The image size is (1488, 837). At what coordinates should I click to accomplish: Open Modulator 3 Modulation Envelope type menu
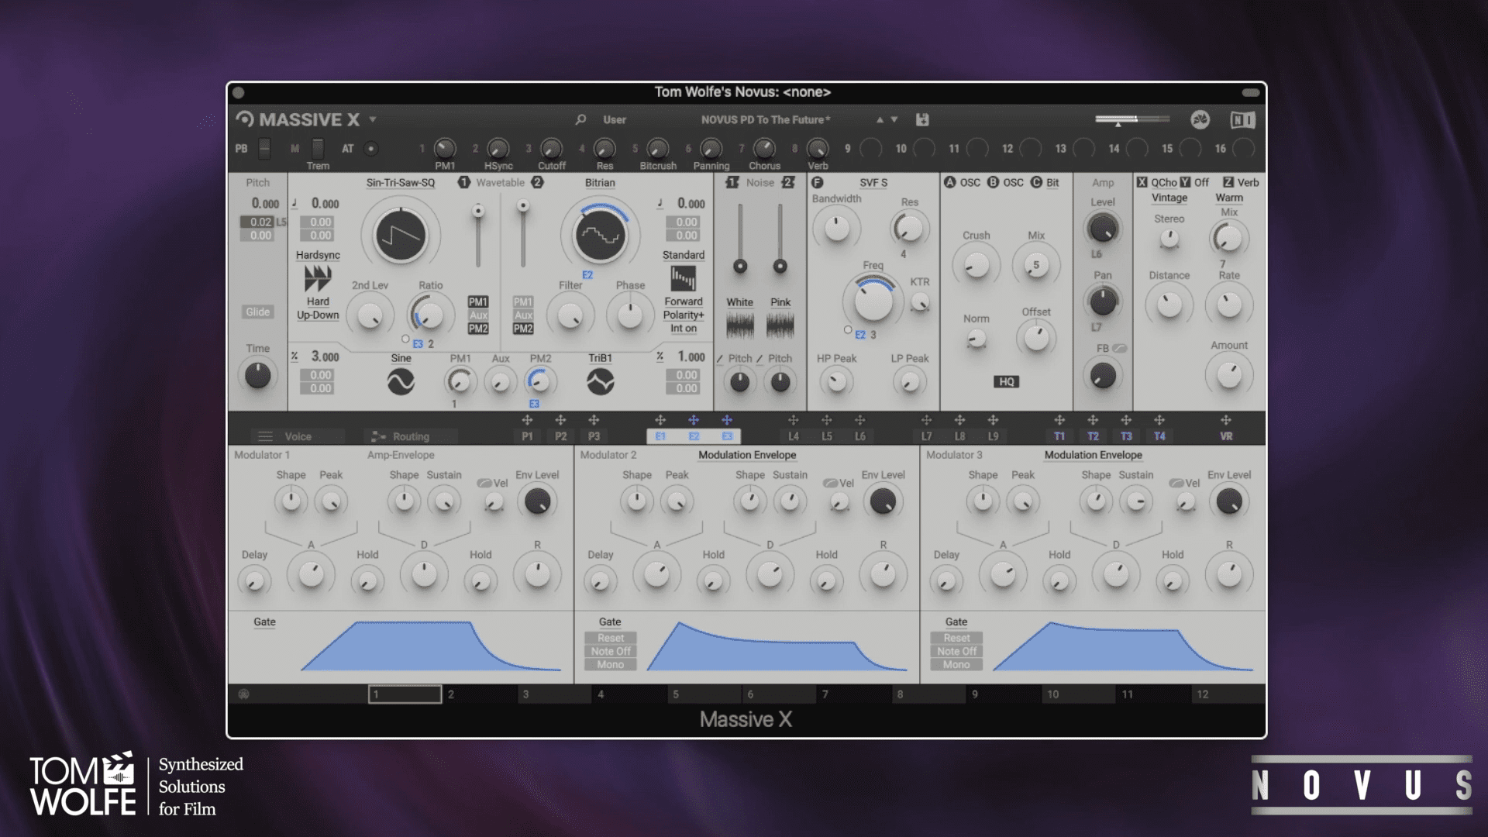point(1093,455)
